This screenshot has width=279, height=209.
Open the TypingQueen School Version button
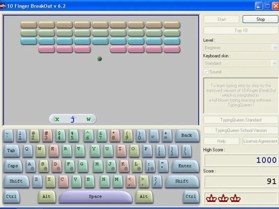[241, 130]
